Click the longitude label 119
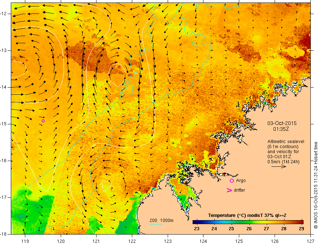This screenshot has height=245, width=318. pos(25,241)
